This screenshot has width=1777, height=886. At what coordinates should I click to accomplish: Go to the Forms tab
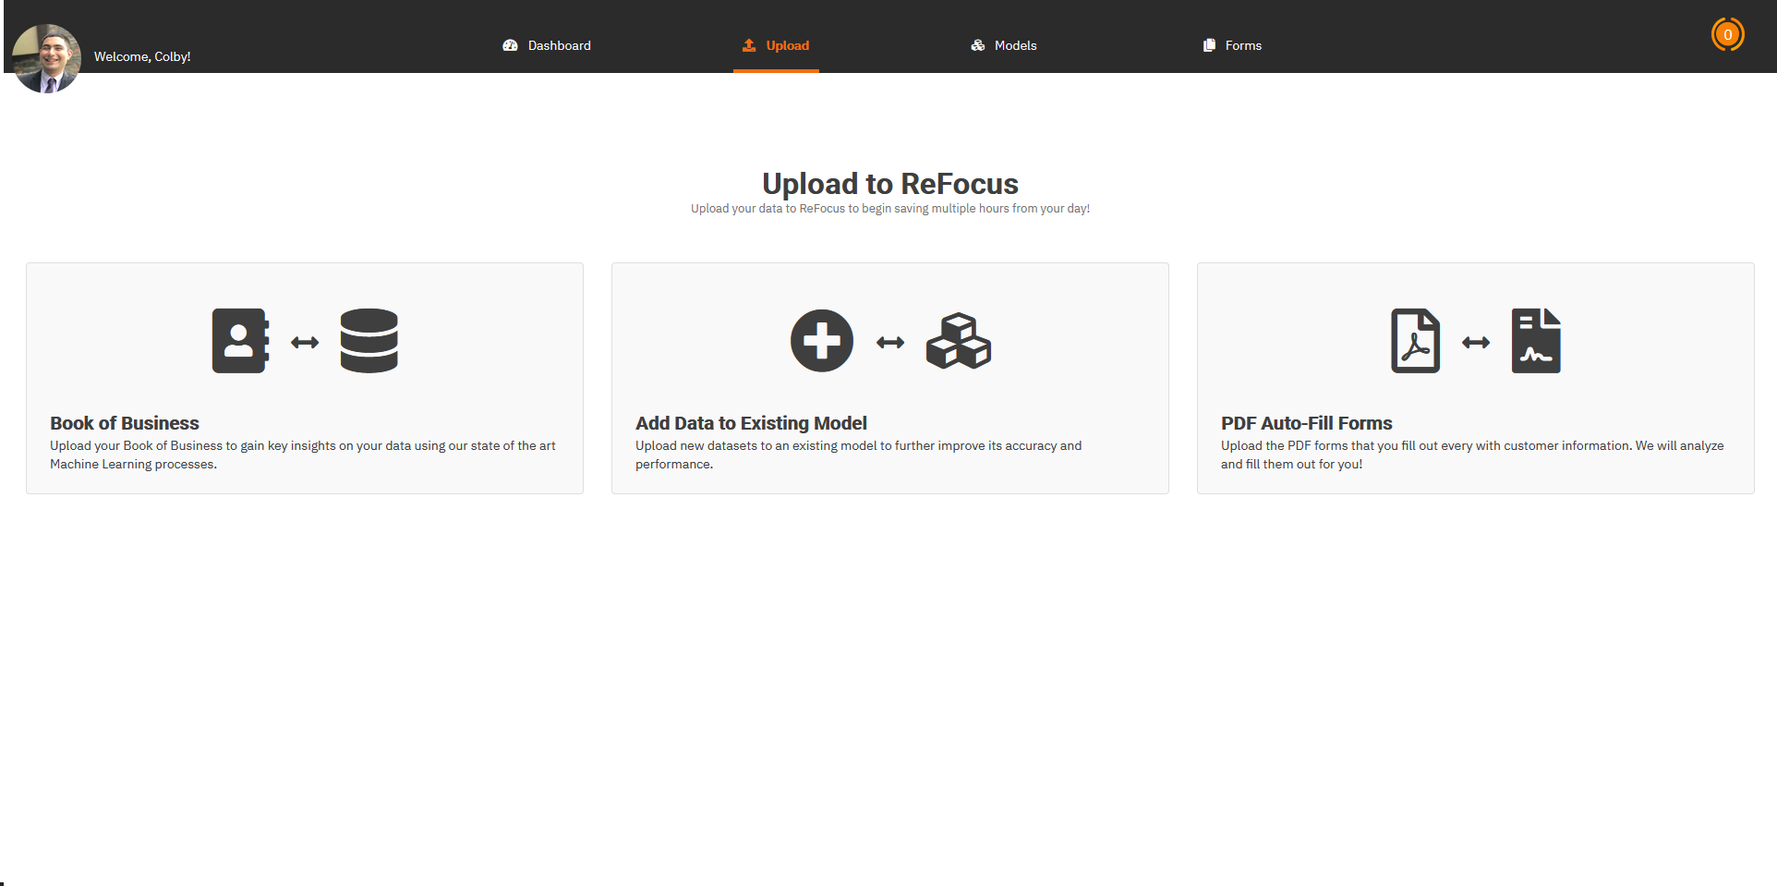click(1243, 45)
